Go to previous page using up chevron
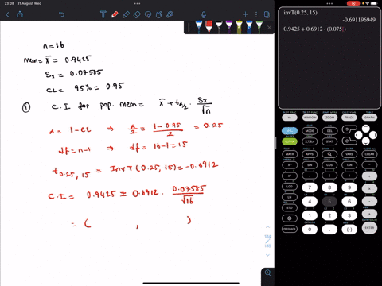This screenshot has height=286, width=382. click(267, 227)
